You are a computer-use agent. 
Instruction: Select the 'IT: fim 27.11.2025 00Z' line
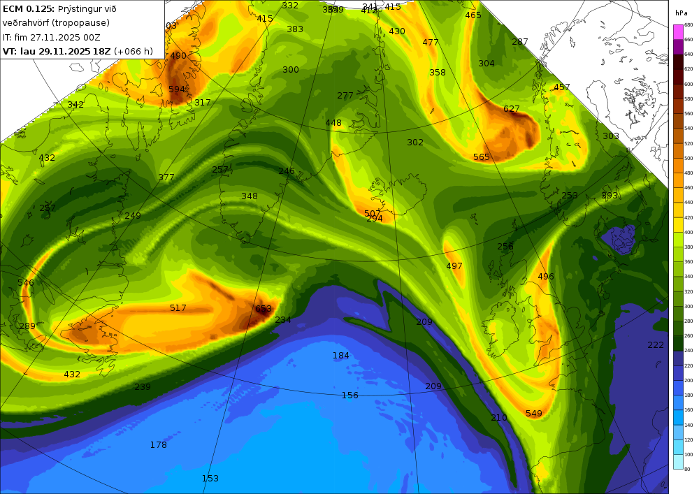pos(51,38)
